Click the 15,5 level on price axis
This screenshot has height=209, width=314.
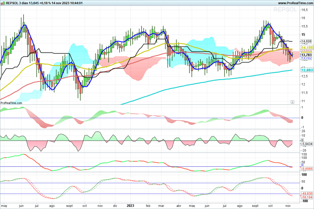pos(304,26)
